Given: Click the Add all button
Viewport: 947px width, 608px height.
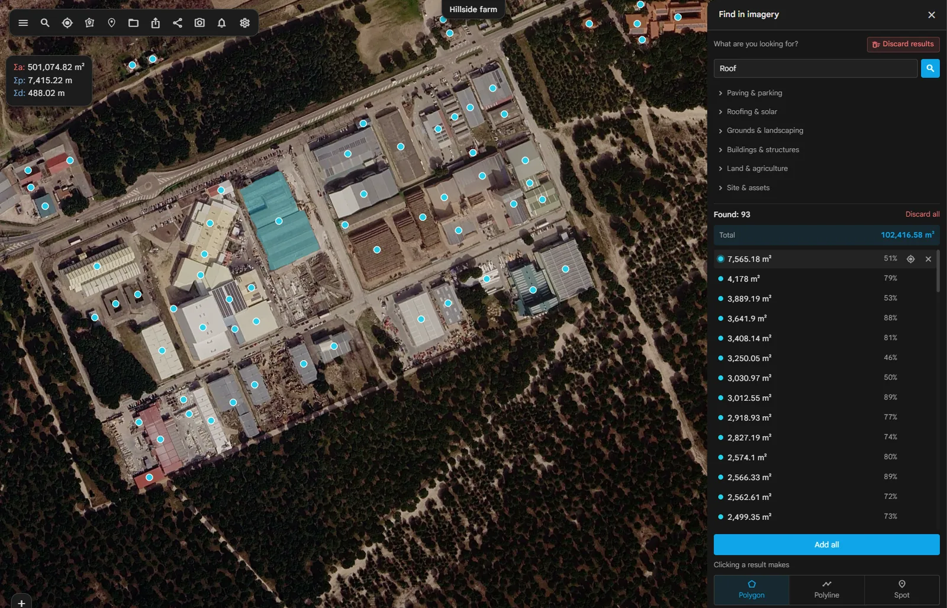Looking at the screenshot, I should point(826,545).
